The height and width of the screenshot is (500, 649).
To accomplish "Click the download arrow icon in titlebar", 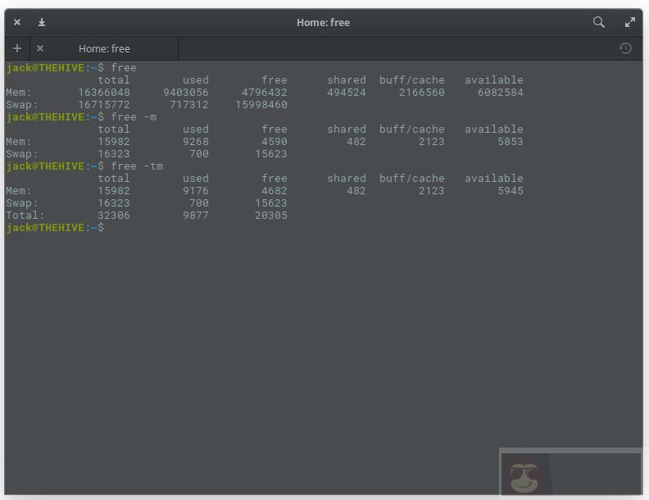I will (42, 22).
